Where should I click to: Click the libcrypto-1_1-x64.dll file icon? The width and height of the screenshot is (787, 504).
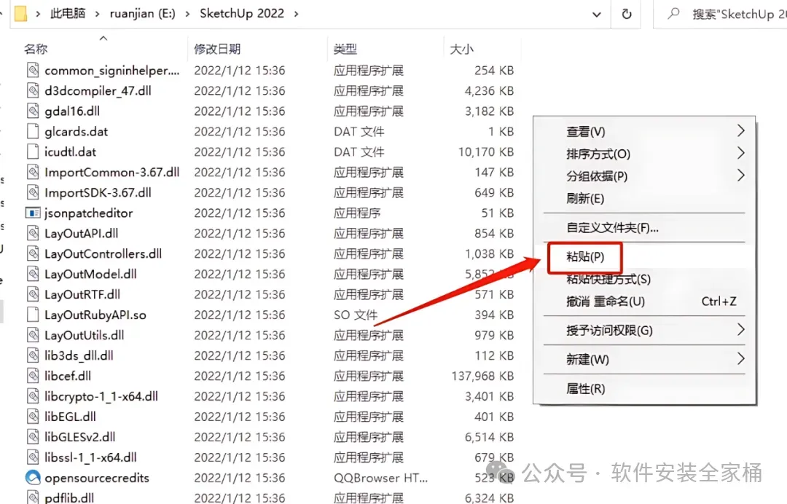tap(33, 396)
